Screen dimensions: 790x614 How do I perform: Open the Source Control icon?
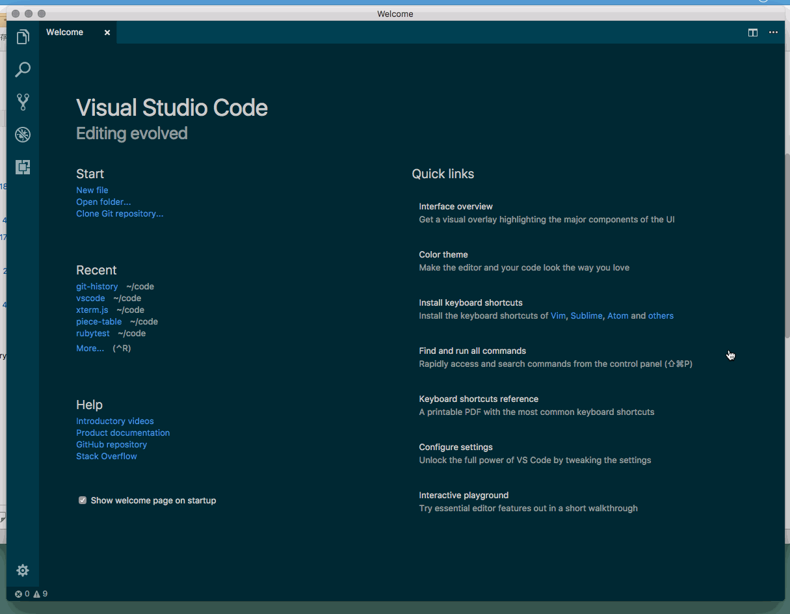(x=23, y=102)
